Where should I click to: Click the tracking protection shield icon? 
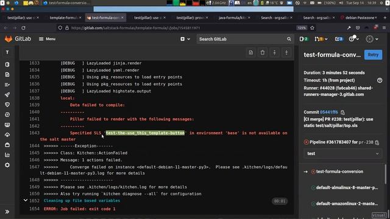tap(60, 28)
